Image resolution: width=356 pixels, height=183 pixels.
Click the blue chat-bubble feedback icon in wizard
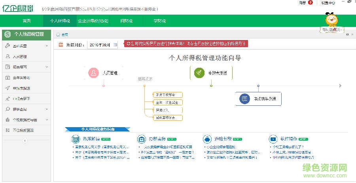click(x=244, y=99)
